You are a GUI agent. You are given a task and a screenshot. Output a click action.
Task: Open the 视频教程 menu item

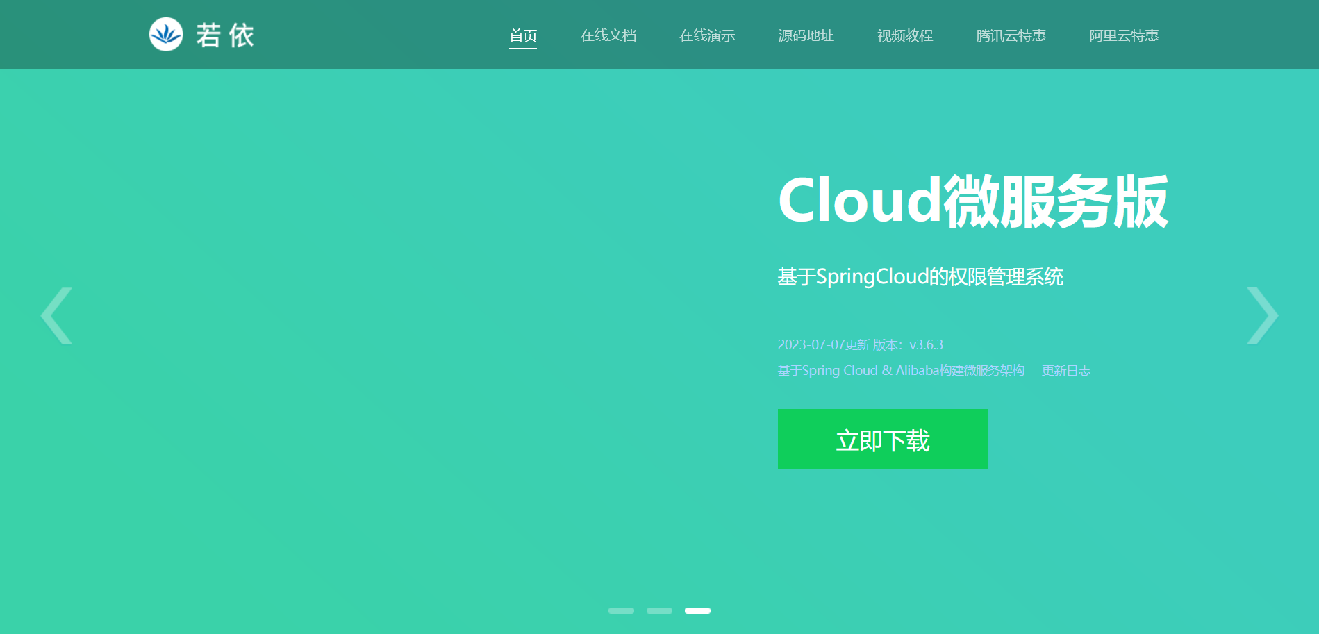click(905, 35)
